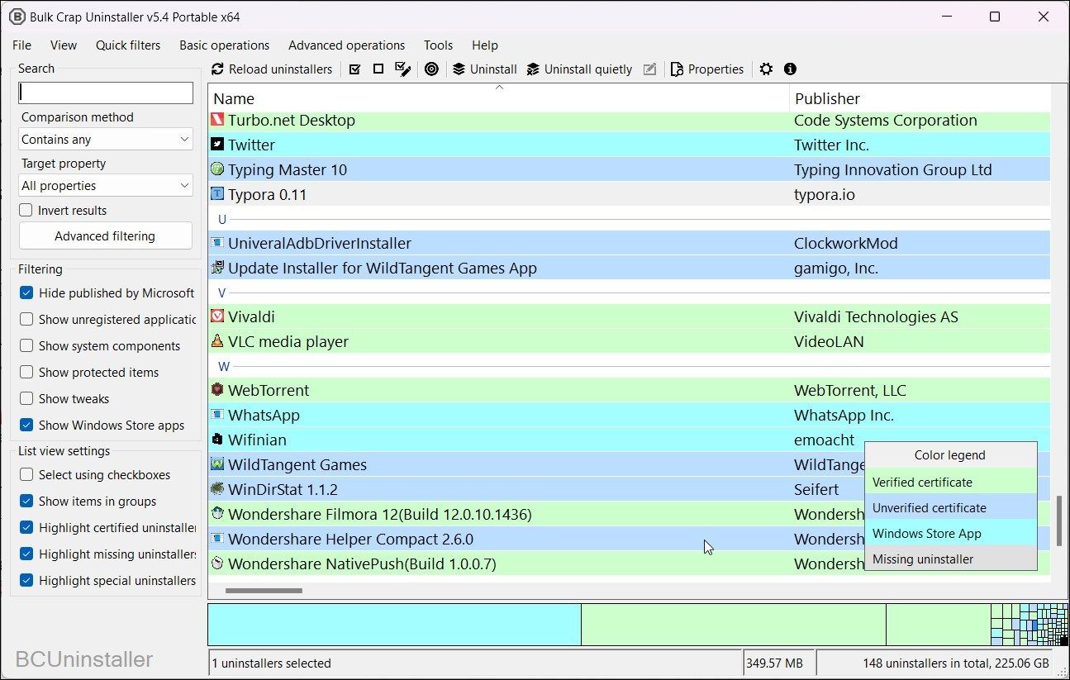Click Verified certificate green legend swatch
This screenshot has width=1070, height=680.
coord(950,483)
